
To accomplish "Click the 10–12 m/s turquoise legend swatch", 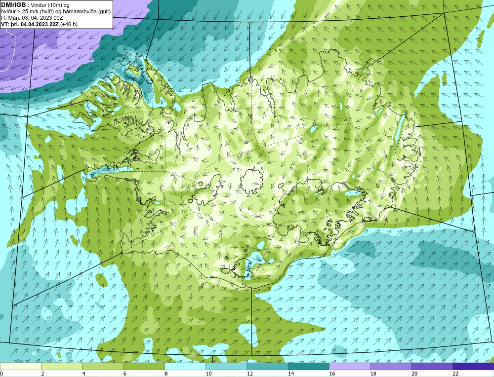I will click(226, 367).
